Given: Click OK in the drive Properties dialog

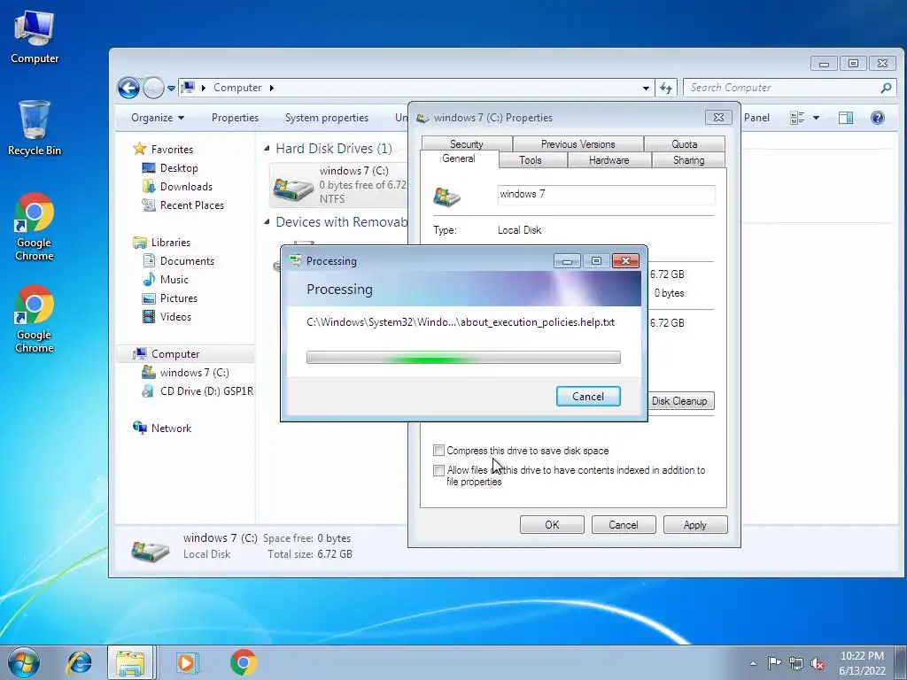Looking at the screenshot, I should click(x=552, y=524).
